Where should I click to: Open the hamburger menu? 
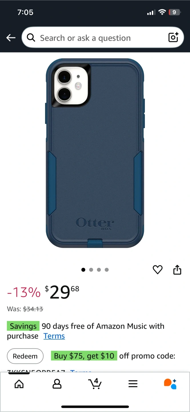133,384
